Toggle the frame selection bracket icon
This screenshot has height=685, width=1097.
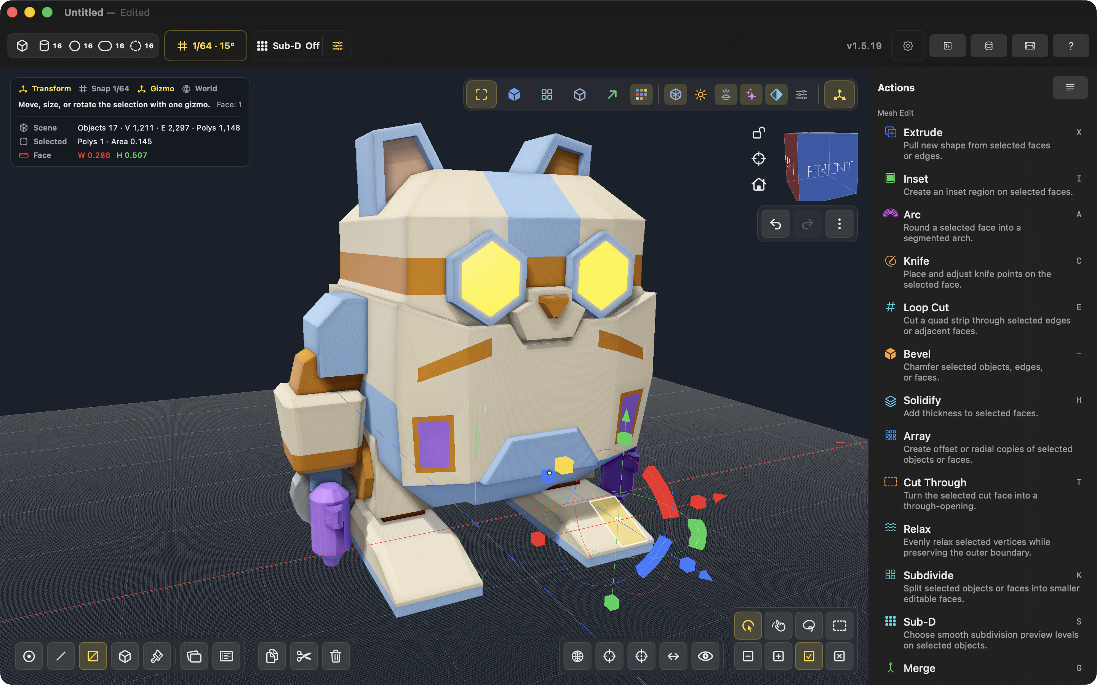481,94
